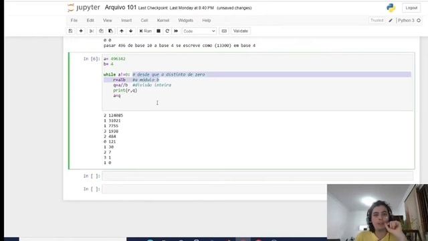428x241 pixels.
Task: Click the Python logo icon
Action: pos(391,7)
